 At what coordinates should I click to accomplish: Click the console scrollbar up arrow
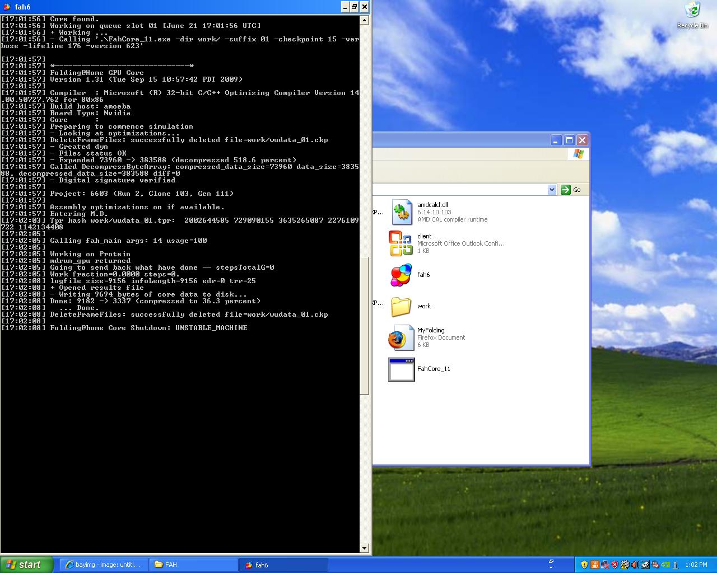(364, 20)
